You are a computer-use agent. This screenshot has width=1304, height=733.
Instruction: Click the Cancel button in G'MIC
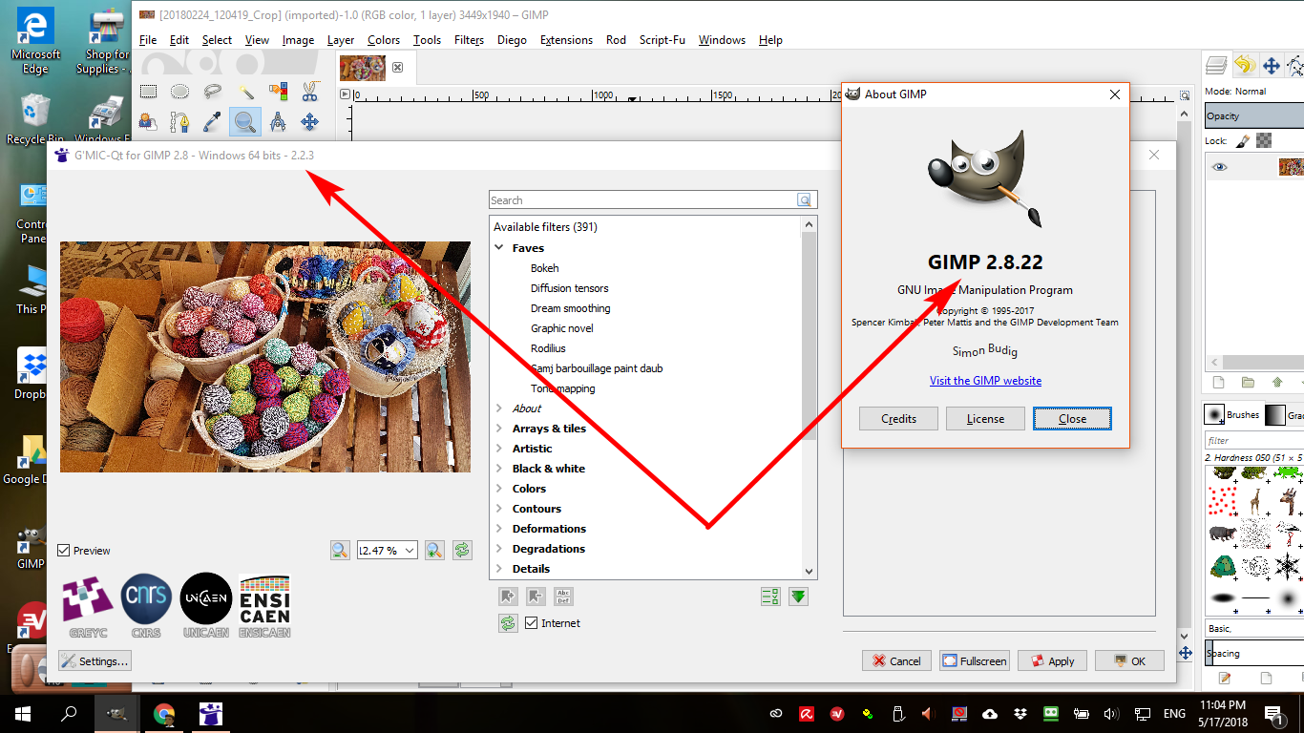[896, 660]
